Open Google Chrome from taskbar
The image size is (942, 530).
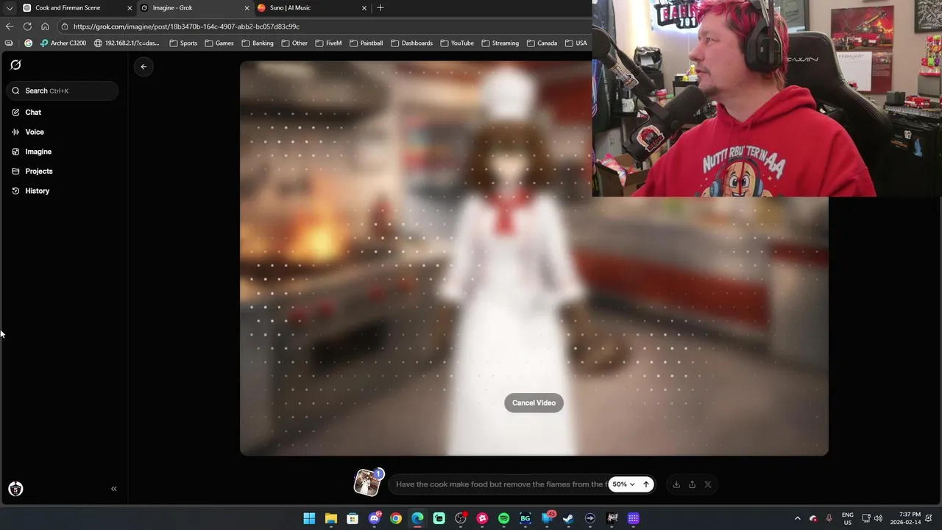click(x=396, y=518)
